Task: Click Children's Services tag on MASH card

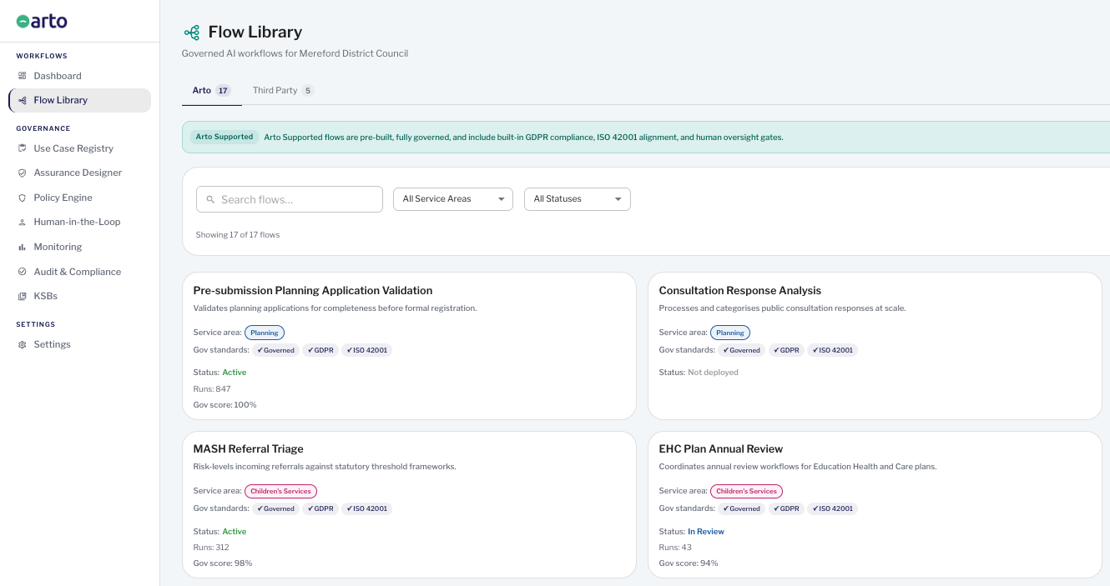Action: tap(280, 491)
